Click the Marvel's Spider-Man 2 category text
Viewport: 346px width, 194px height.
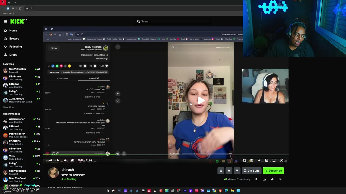[20, 102]
